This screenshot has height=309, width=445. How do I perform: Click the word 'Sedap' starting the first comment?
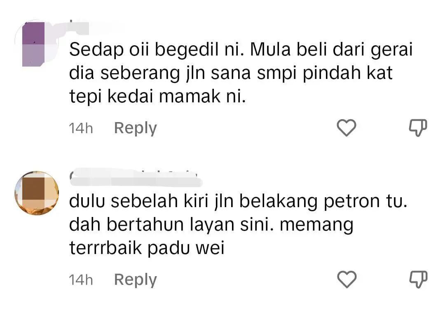(x=96, y=50)
